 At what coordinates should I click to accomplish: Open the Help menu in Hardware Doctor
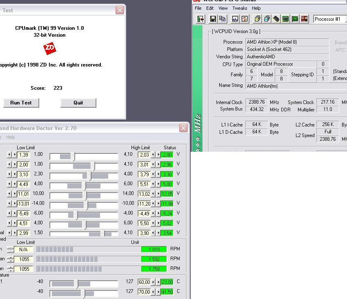[10, 137]
